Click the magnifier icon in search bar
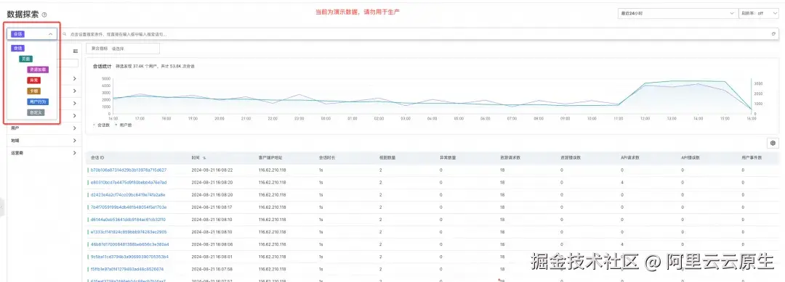 (x=65, y=35)
